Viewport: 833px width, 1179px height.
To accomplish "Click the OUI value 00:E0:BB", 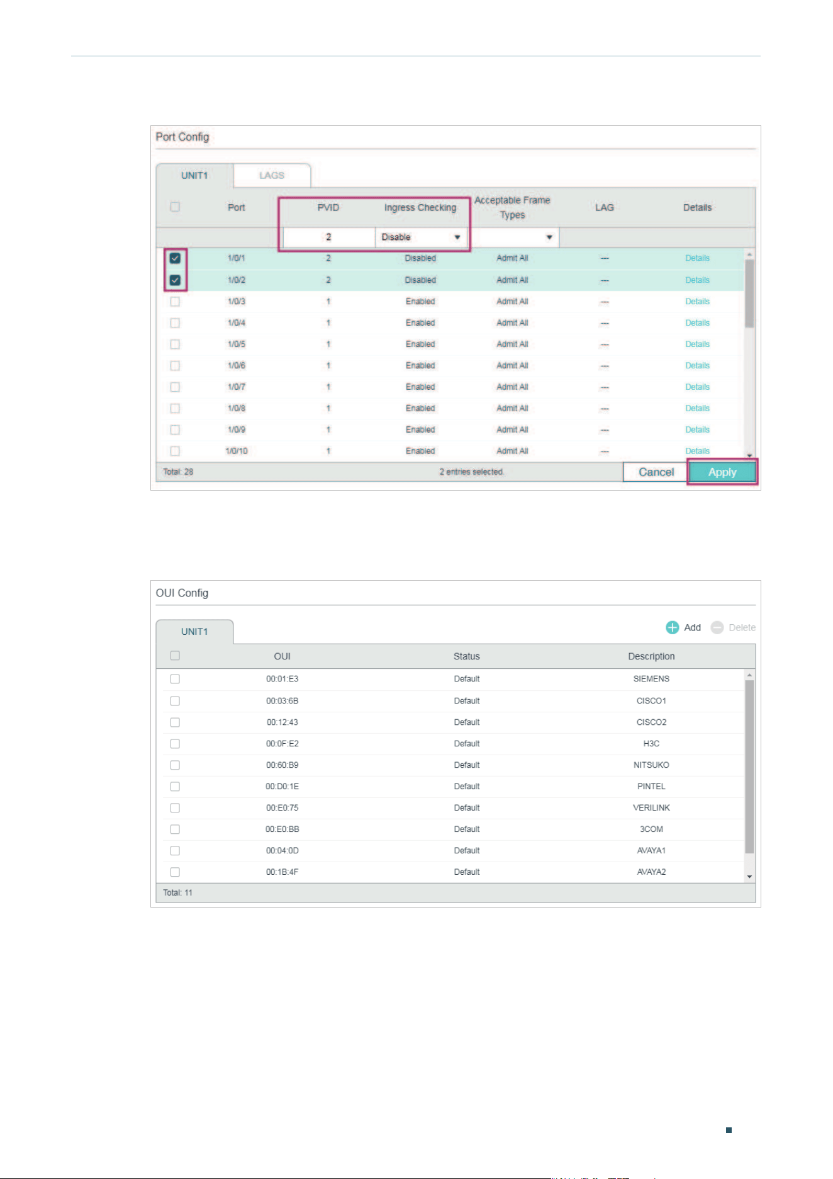I will 282,829.
